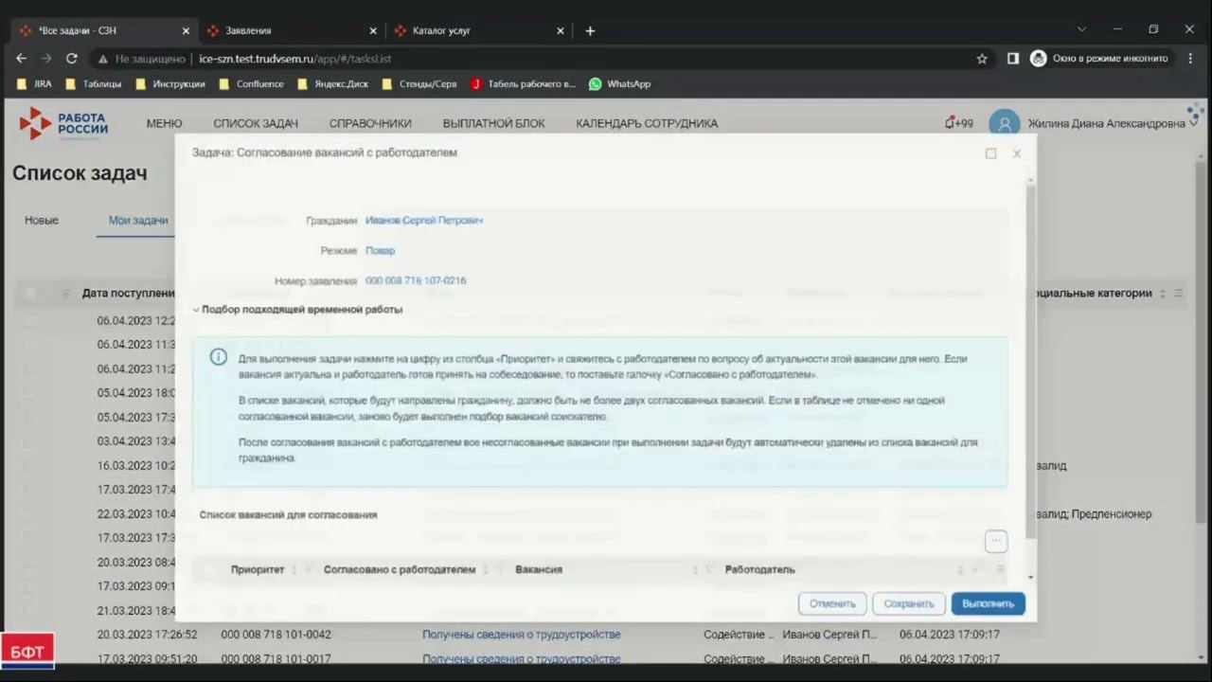Switch to the Новые tasks tab
The height and width of the screenshot is (682, 1212).
[42, 221]
